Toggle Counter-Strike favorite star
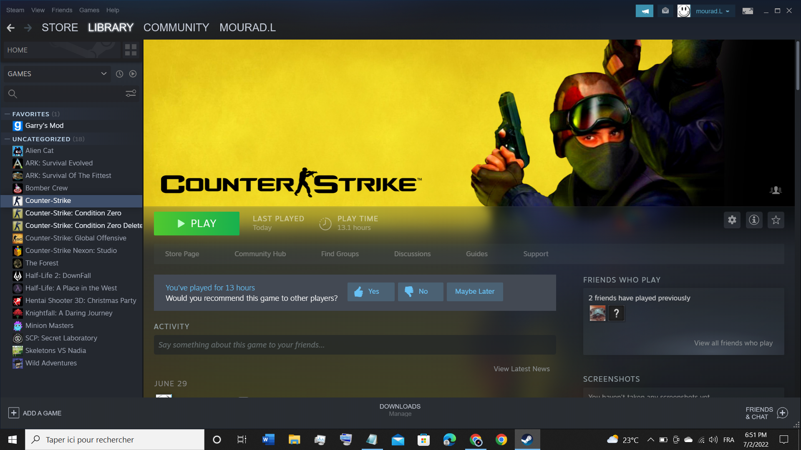 (x=776, y=220)
